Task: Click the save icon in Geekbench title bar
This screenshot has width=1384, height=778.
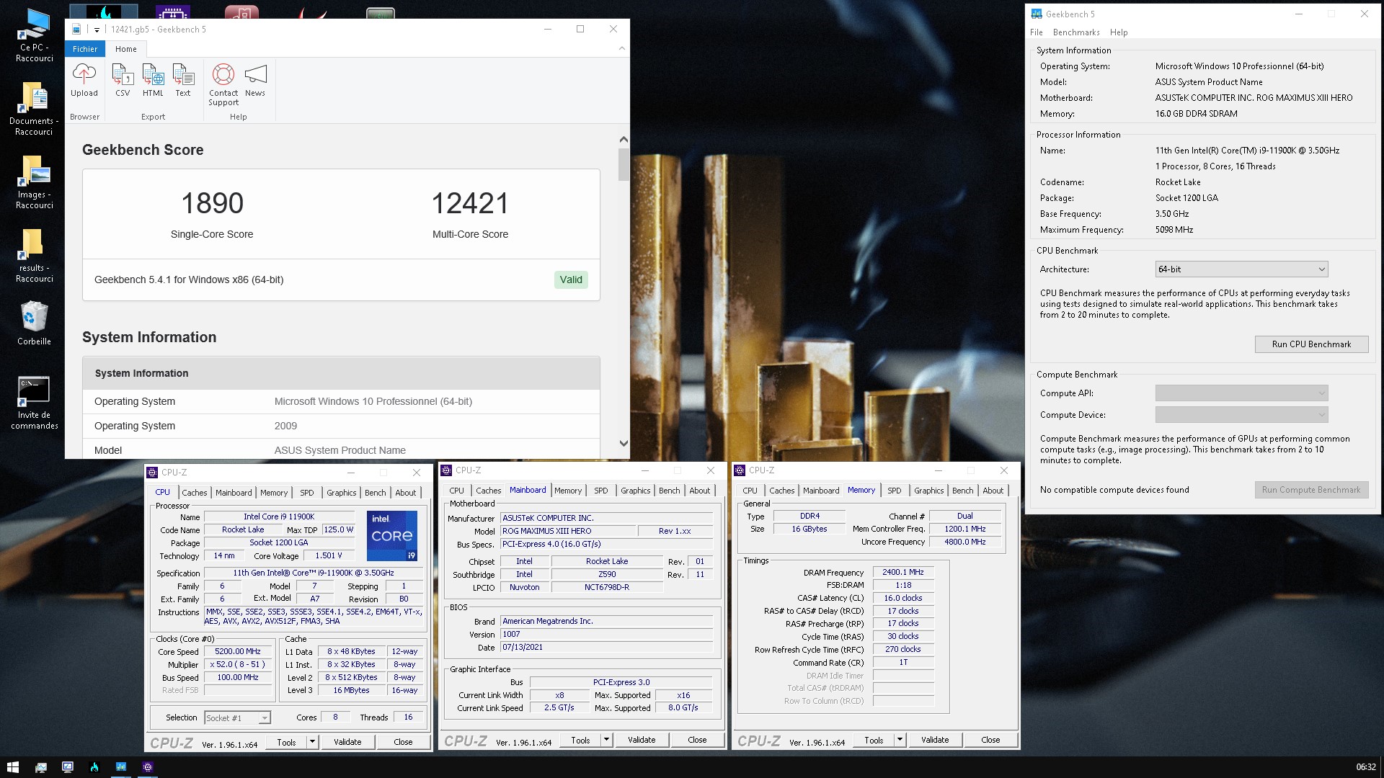Action: click(x=76, y=30)
